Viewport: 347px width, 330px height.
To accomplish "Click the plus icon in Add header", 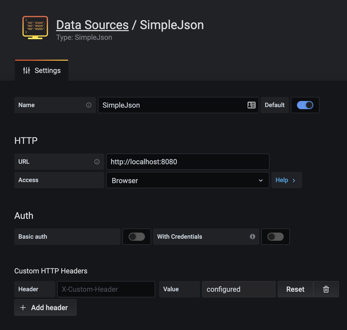I will click(23, 308).
